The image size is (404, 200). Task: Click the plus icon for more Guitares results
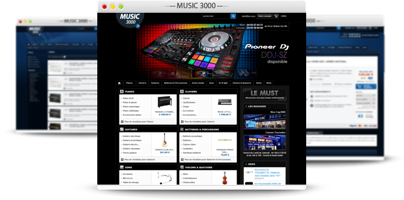pos(122,159)
